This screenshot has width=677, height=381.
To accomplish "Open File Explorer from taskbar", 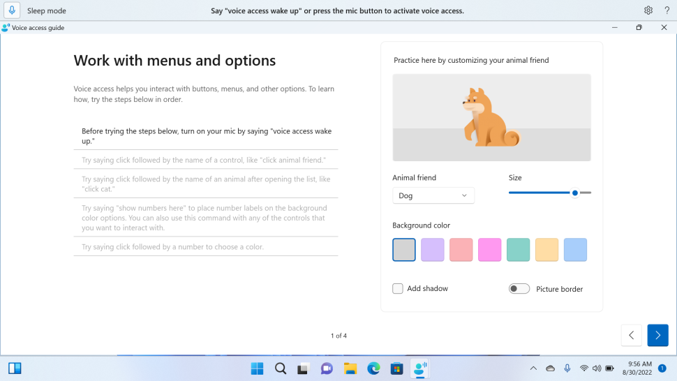I will 350,368.
